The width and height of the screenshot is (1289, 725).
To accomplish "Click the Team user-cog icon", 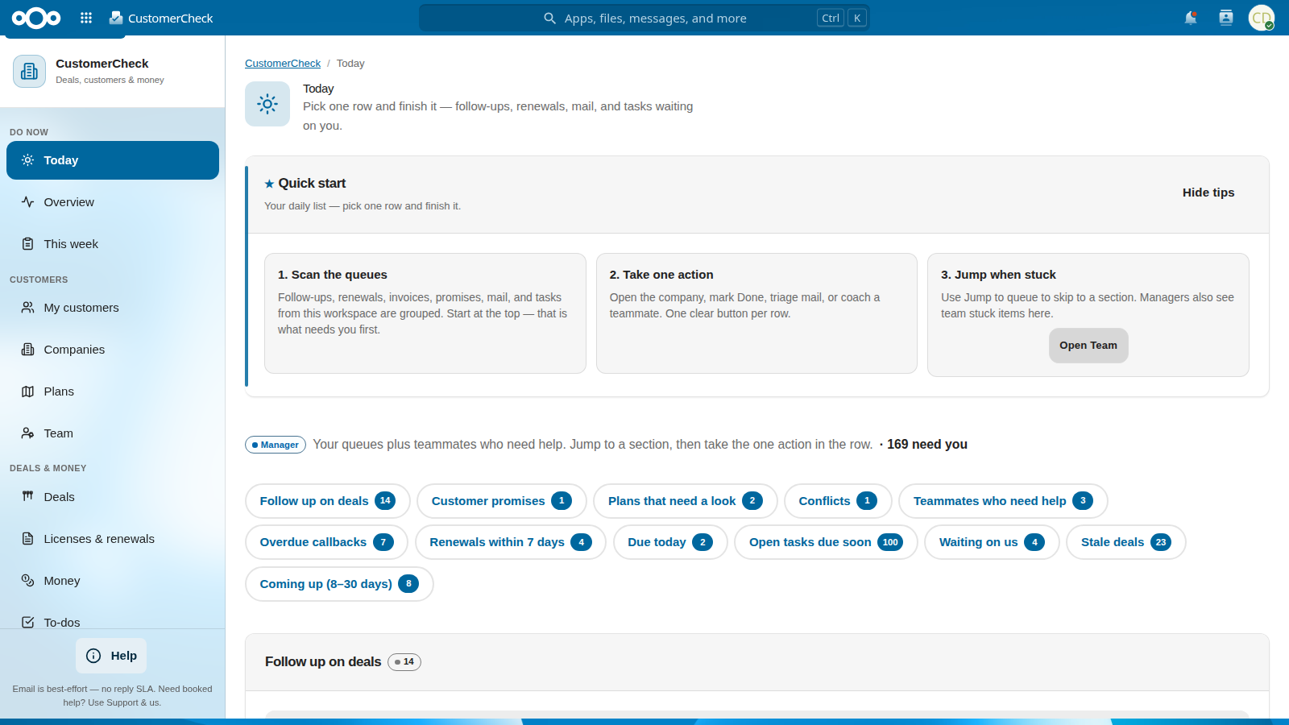I will [x=28, y=433].
